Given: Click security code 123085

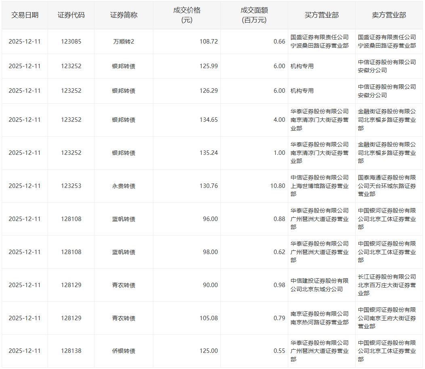Looking at the screenshot, I should [x=71, y=42].
